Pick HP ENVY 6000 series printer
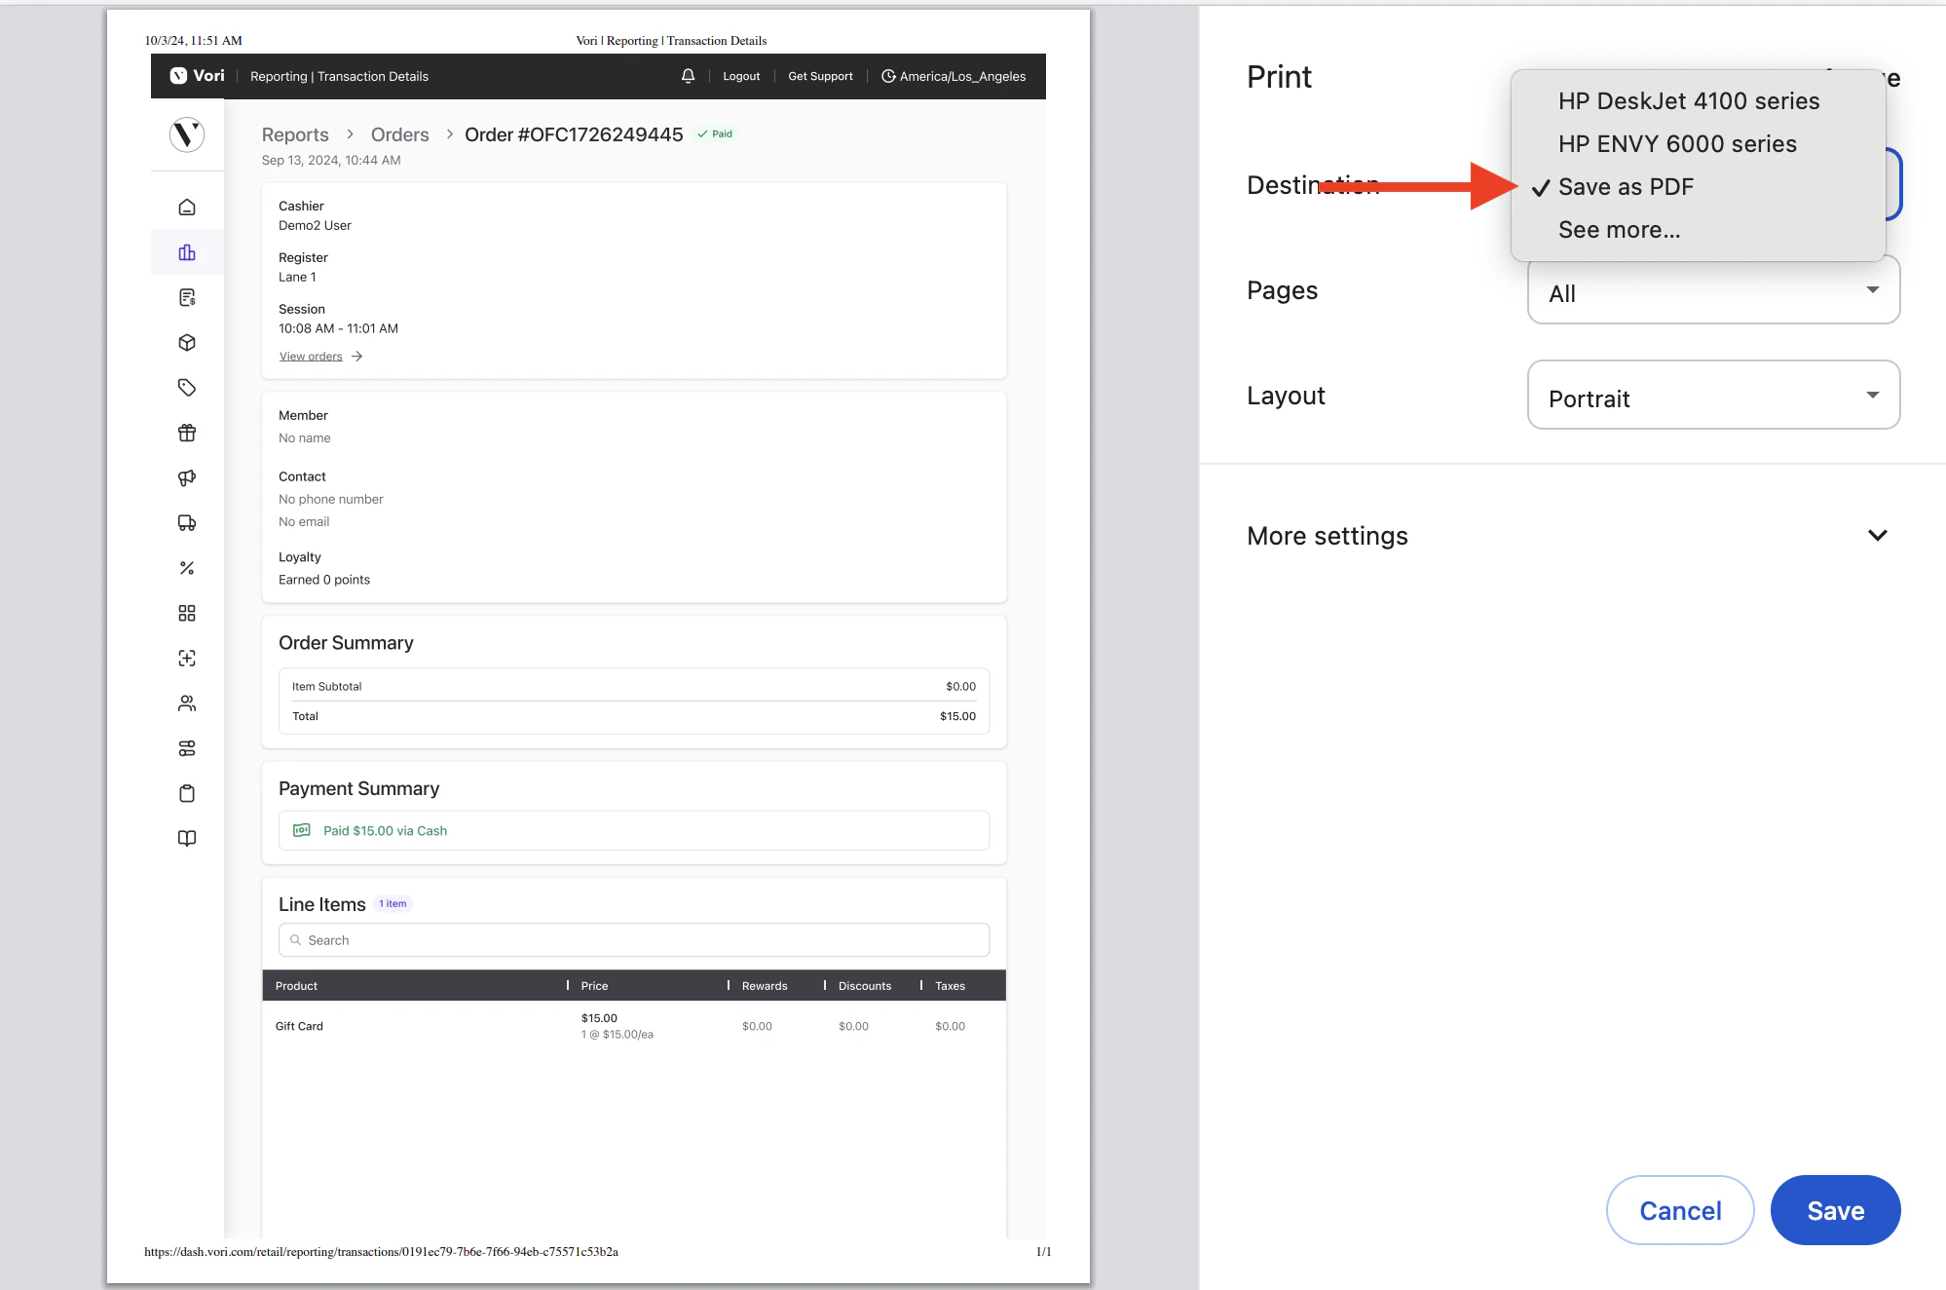The width and height of the screenshot is (1946, 1290). 1676,144
